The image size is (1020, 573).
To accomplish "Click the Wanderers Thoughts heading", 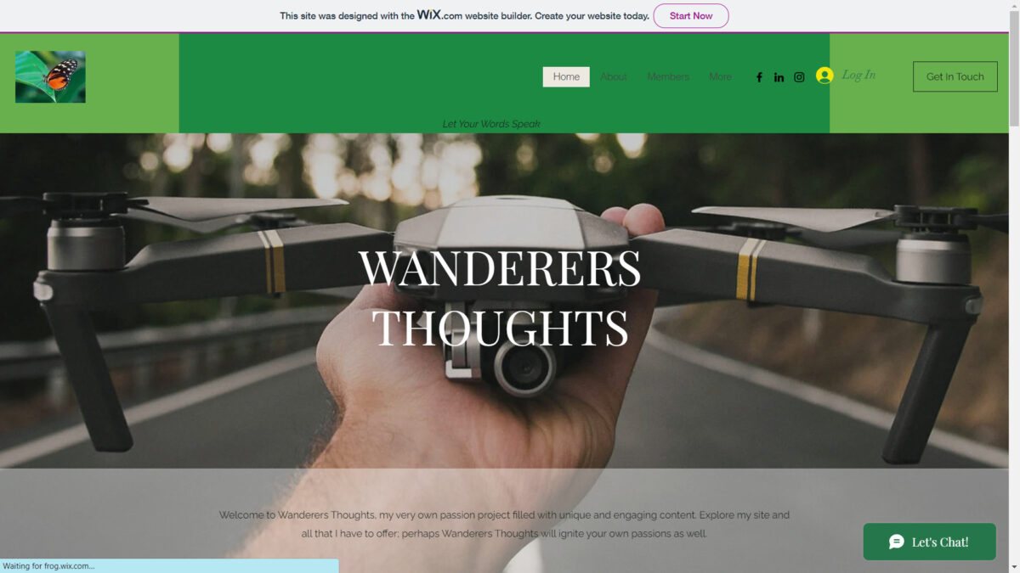I will (x=500, y=298).
